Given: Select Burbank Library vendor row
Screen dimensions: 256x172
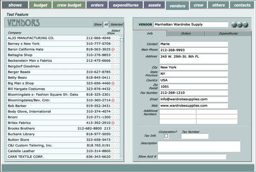Looking at the screenshot, I should pos(63,134).
